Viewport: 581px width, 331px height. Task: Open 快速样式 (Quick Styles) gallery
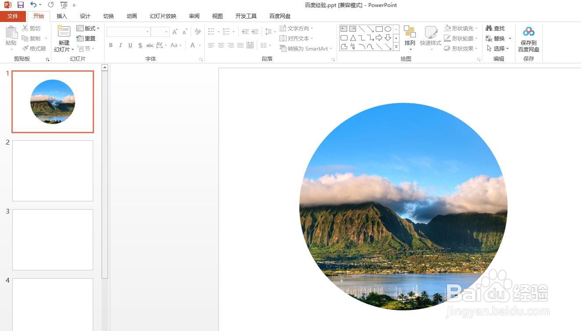(430, 37)
